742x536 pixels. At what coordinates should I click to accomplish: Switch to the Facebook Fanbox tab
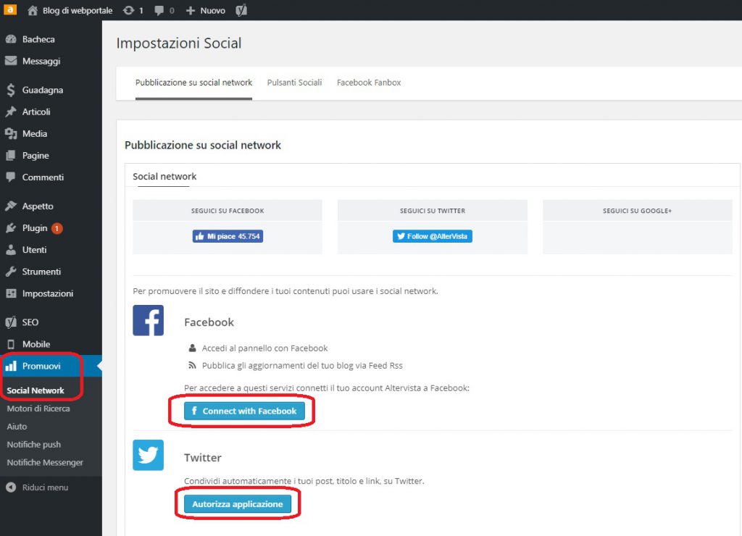pyautogui.click(x=369, y=83)
